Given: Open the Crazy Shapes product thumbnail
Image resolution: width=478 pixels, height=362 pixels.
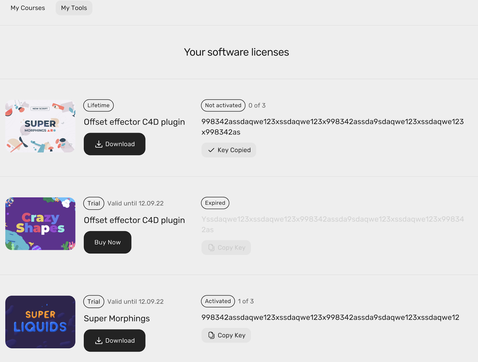Looking at the screenshot, I should (x=40, y=224).
